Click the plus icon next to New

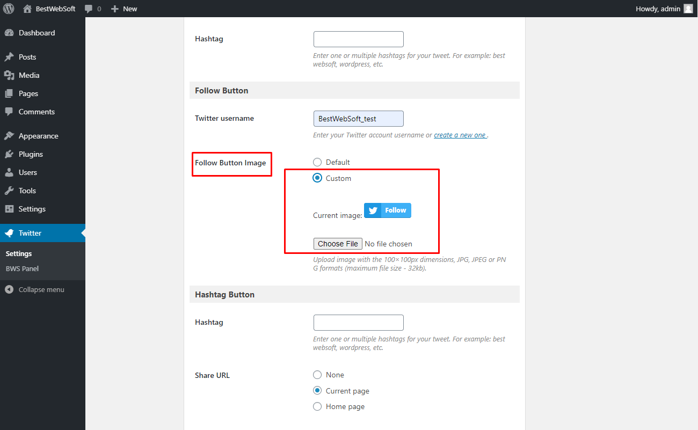[114, 9]
